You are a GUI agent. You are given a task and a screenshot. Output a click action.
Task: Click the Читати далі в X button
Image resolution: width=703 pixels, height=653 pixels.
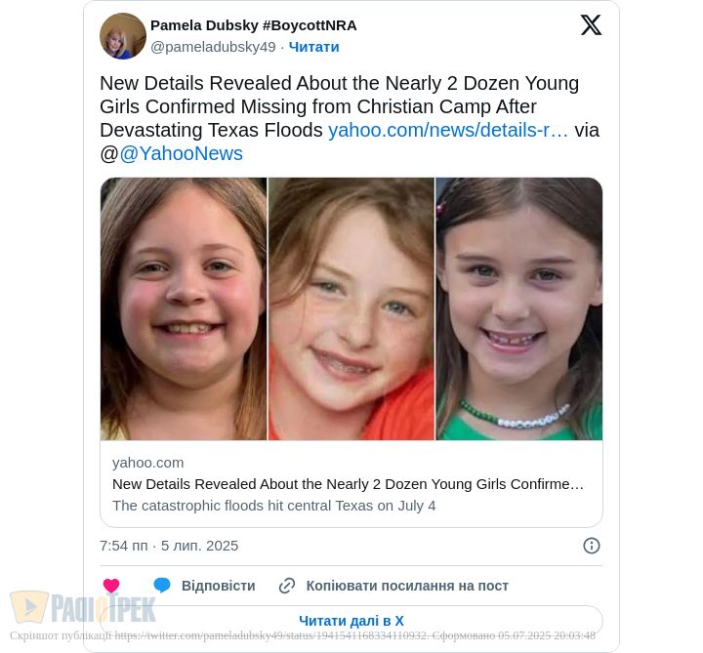click(x=351, y=621)
